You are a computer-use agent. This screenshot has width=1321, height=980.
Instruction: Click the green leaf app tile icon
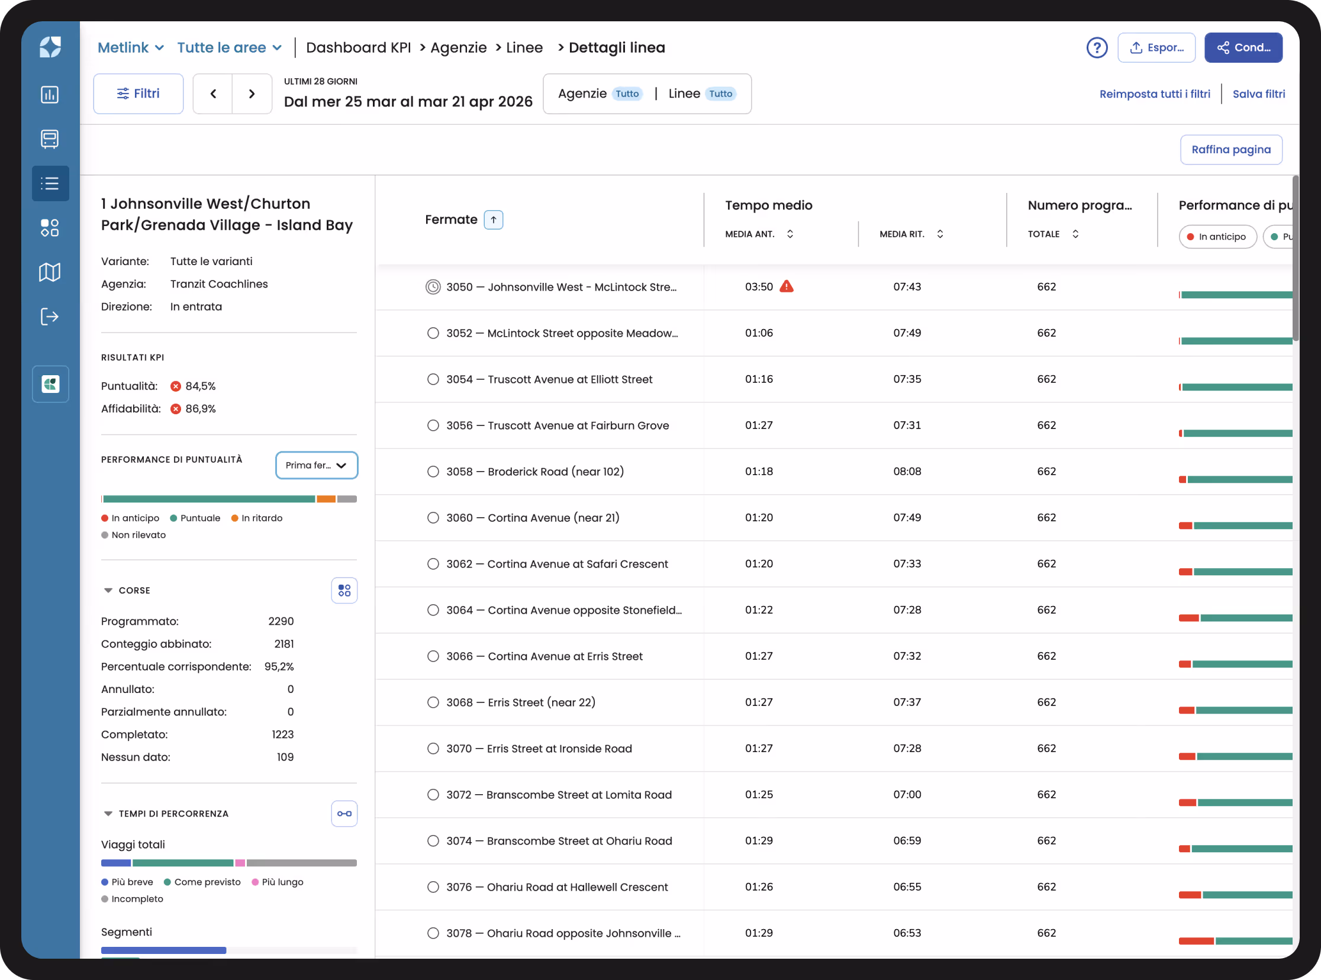pos(50,384)
